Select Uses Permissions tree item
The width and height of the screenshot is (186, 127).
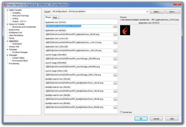click(x=16, y=35)
